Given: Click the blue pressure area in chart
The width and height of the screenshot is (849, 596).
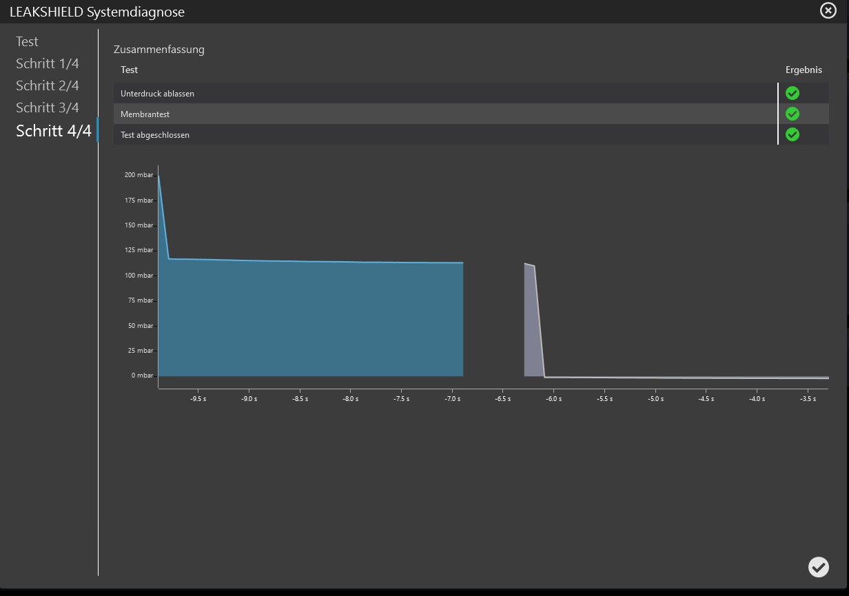Looking at the screenshot, I should (x=310, y=317).
